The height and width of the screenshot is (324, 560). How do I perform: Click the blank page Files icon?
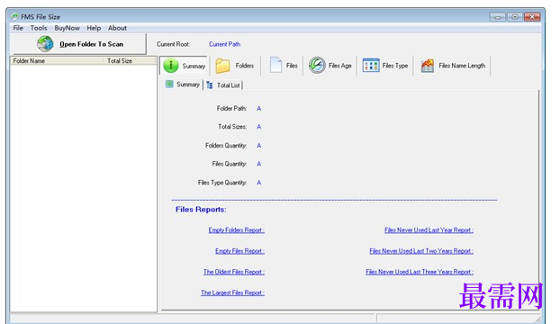[275, 66]
